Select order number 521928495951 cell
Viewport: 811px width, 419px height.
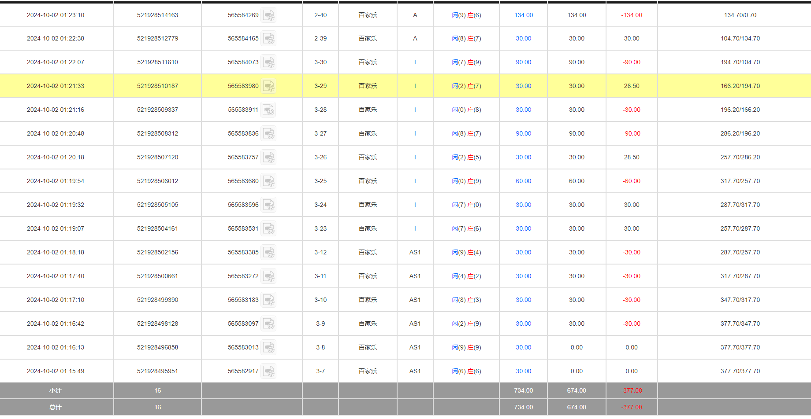[x=157, y=371]
